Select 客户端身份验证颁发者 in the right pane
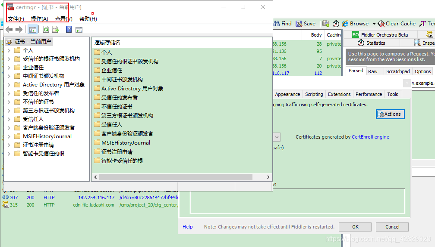 coord(127,133)
